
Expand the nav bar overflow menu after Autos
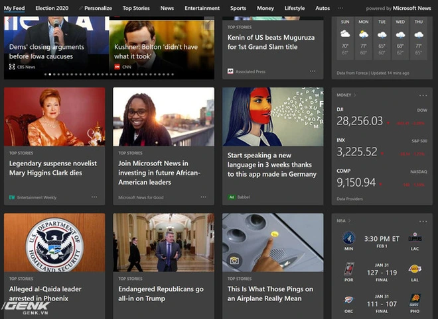point(340,9)
